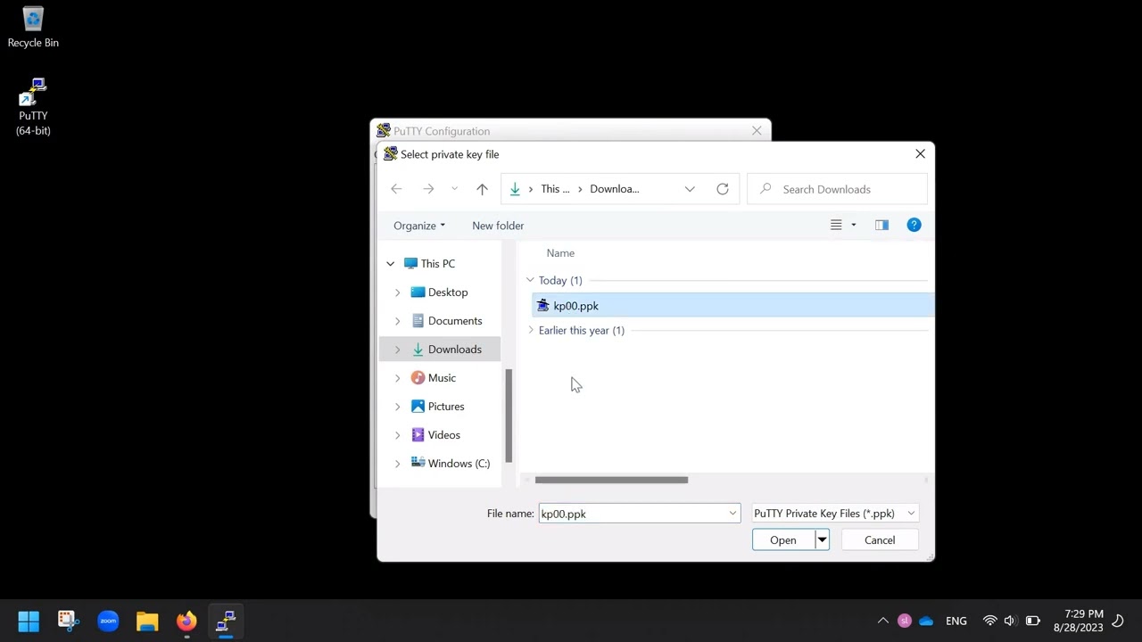Open File Explorer from the taskbar
1142x642 pixels.
click(147, 621)
